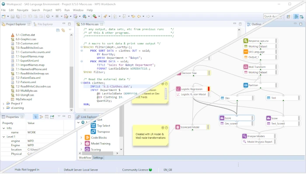
Task: Click the Pin to selection icon in Properties
Action: pyautogui.click(x=52, y=117)
